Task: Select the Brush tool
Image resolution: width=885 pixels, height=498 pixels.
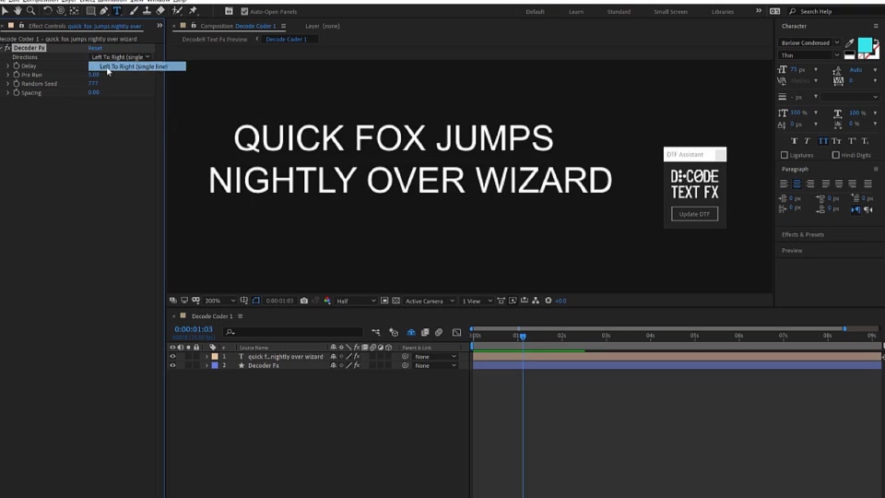Action: pyautogui.click(x=134, y=11)
